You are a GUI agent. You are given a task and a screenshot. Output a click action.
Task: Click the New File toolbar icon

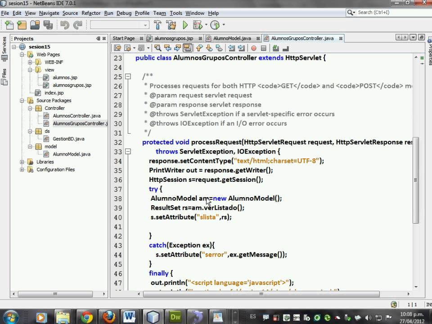(9, 25)
